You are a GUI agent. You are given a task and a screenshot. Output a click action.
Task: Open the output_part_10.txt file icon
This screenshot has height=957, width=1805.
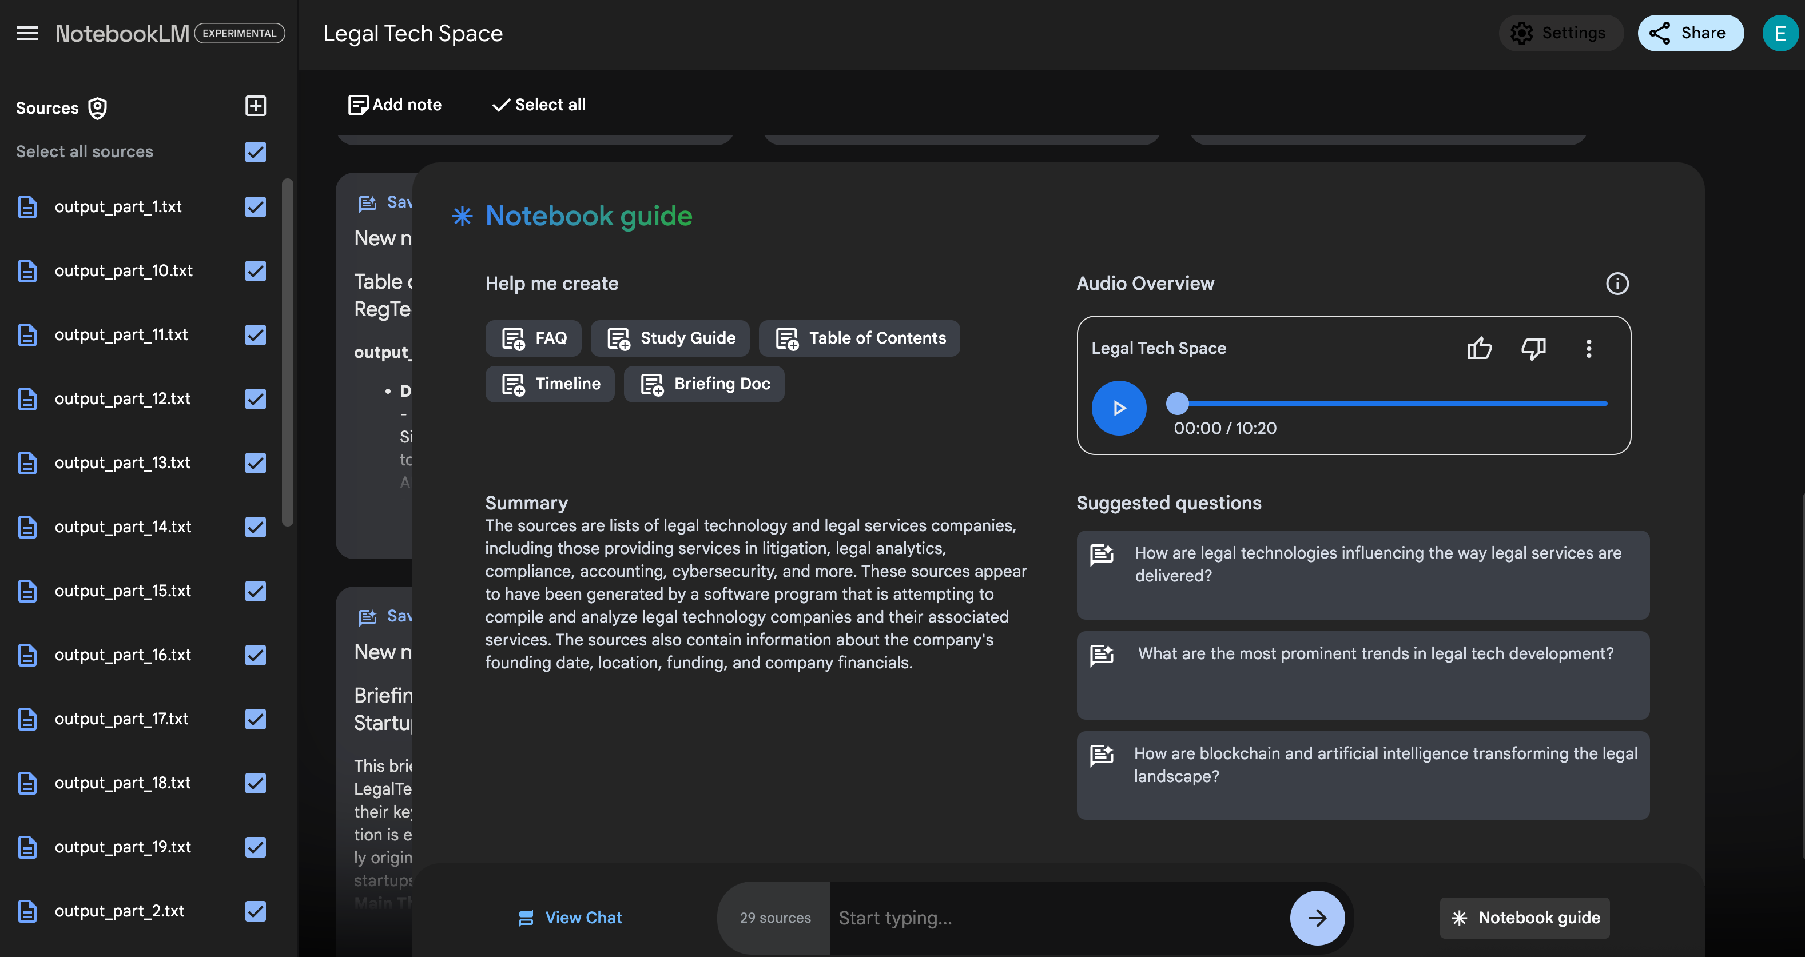(x=27, y=271)
